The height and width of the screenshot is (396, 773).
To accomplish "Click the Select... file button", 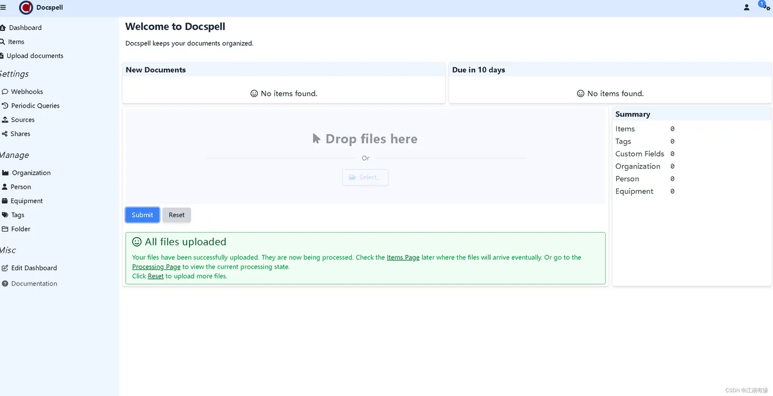I will [x=366, y=177].
